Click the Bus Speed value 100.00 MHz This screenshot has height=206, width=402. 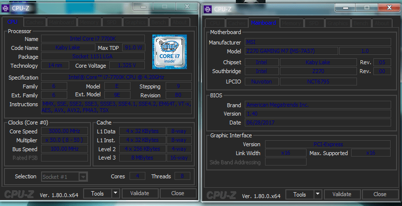(65, 149)
